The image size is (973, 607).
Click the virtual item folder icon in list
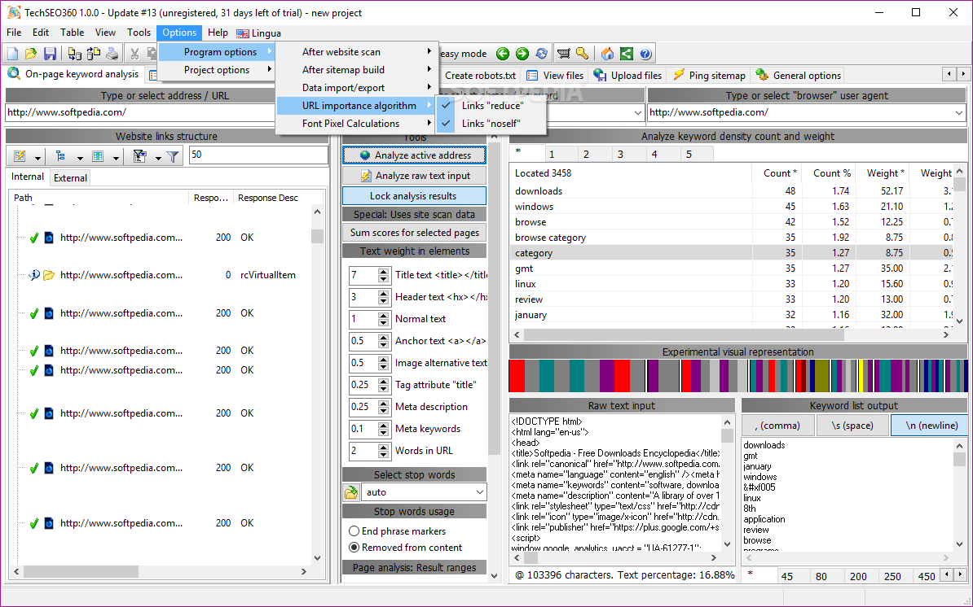click(x=49, y=275)
